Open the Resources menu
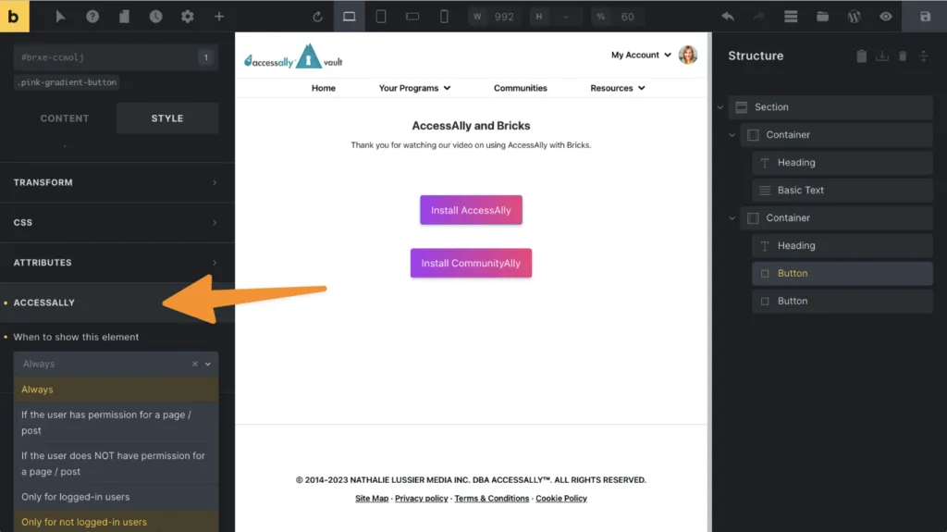 (x=618, y=88)
